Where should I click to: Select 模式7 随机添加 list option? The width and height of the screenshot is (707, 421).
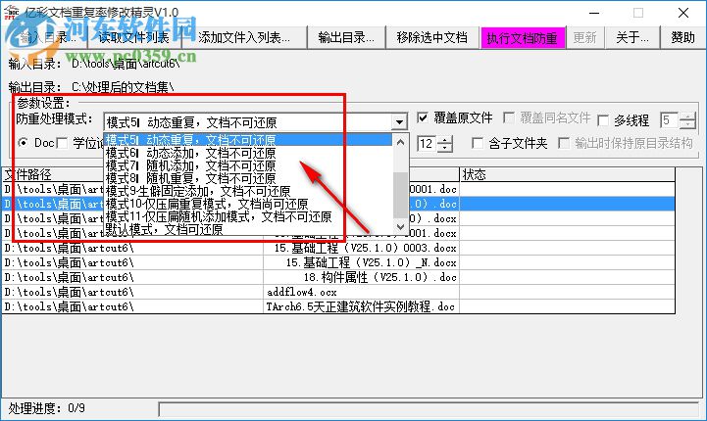tap(247, 165)
